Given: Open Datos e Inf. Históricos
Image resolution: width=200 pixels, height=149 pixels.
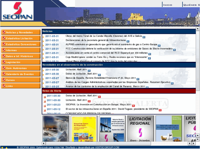Looking at the screenshot, I should click(x=21, y=56).
